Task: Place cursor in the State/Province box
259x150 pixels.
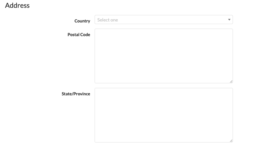Action: pos(163,115)
